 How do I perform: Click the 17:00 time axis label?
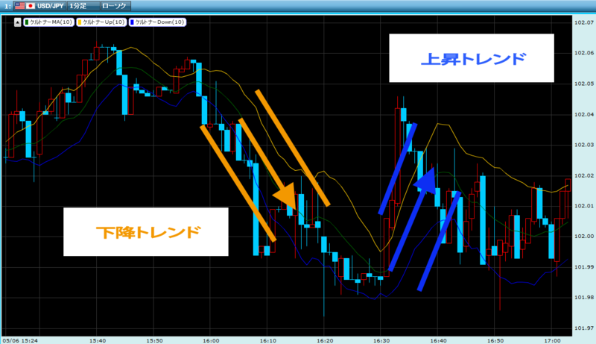[x=552, y=340]
